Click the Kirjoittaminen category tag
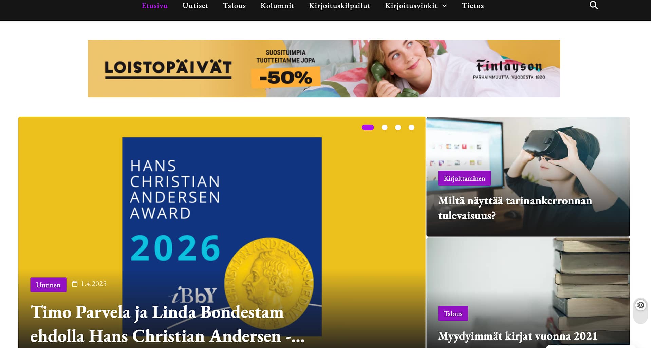The image size is (651, 348). point(464,178)
